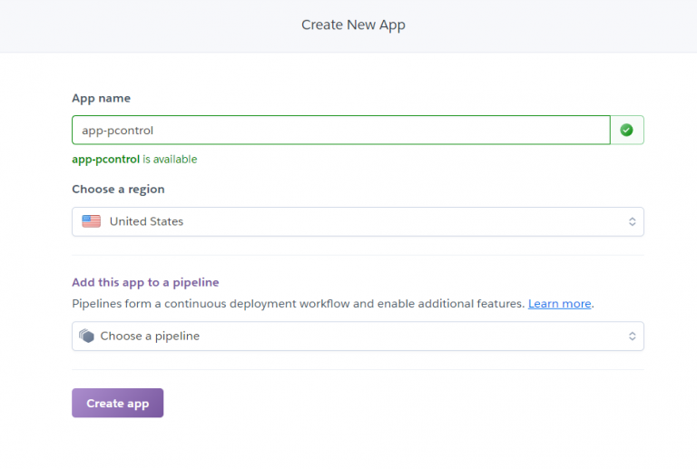Image resolution: width=697 pixels, height=469 pixels.
Task: Click the bold app-pcontrol name in the message
Action: (x=106, y=160)
